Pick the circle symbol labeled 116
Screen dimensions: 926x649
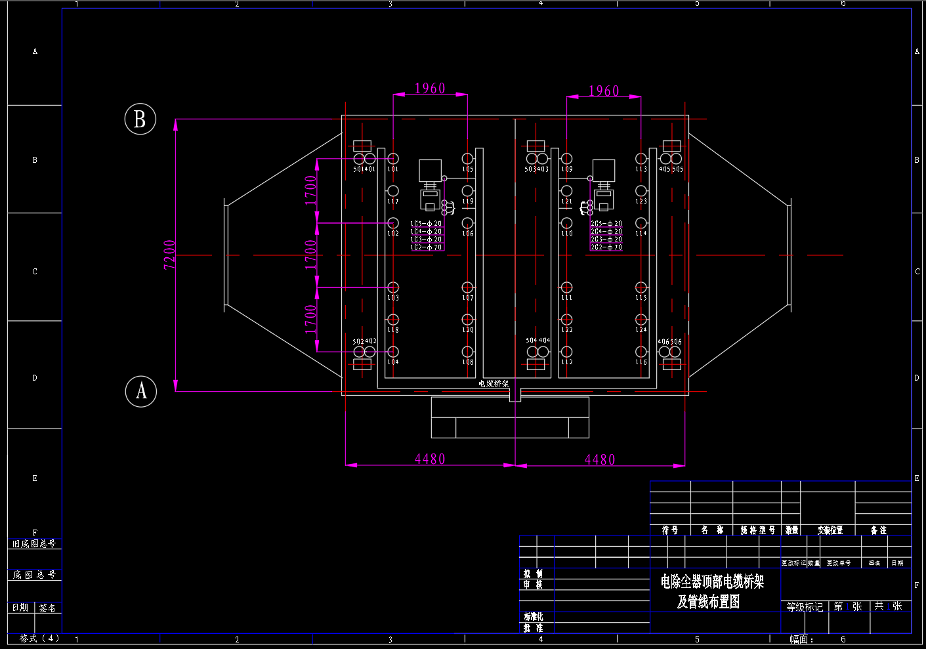coord(641,352)
